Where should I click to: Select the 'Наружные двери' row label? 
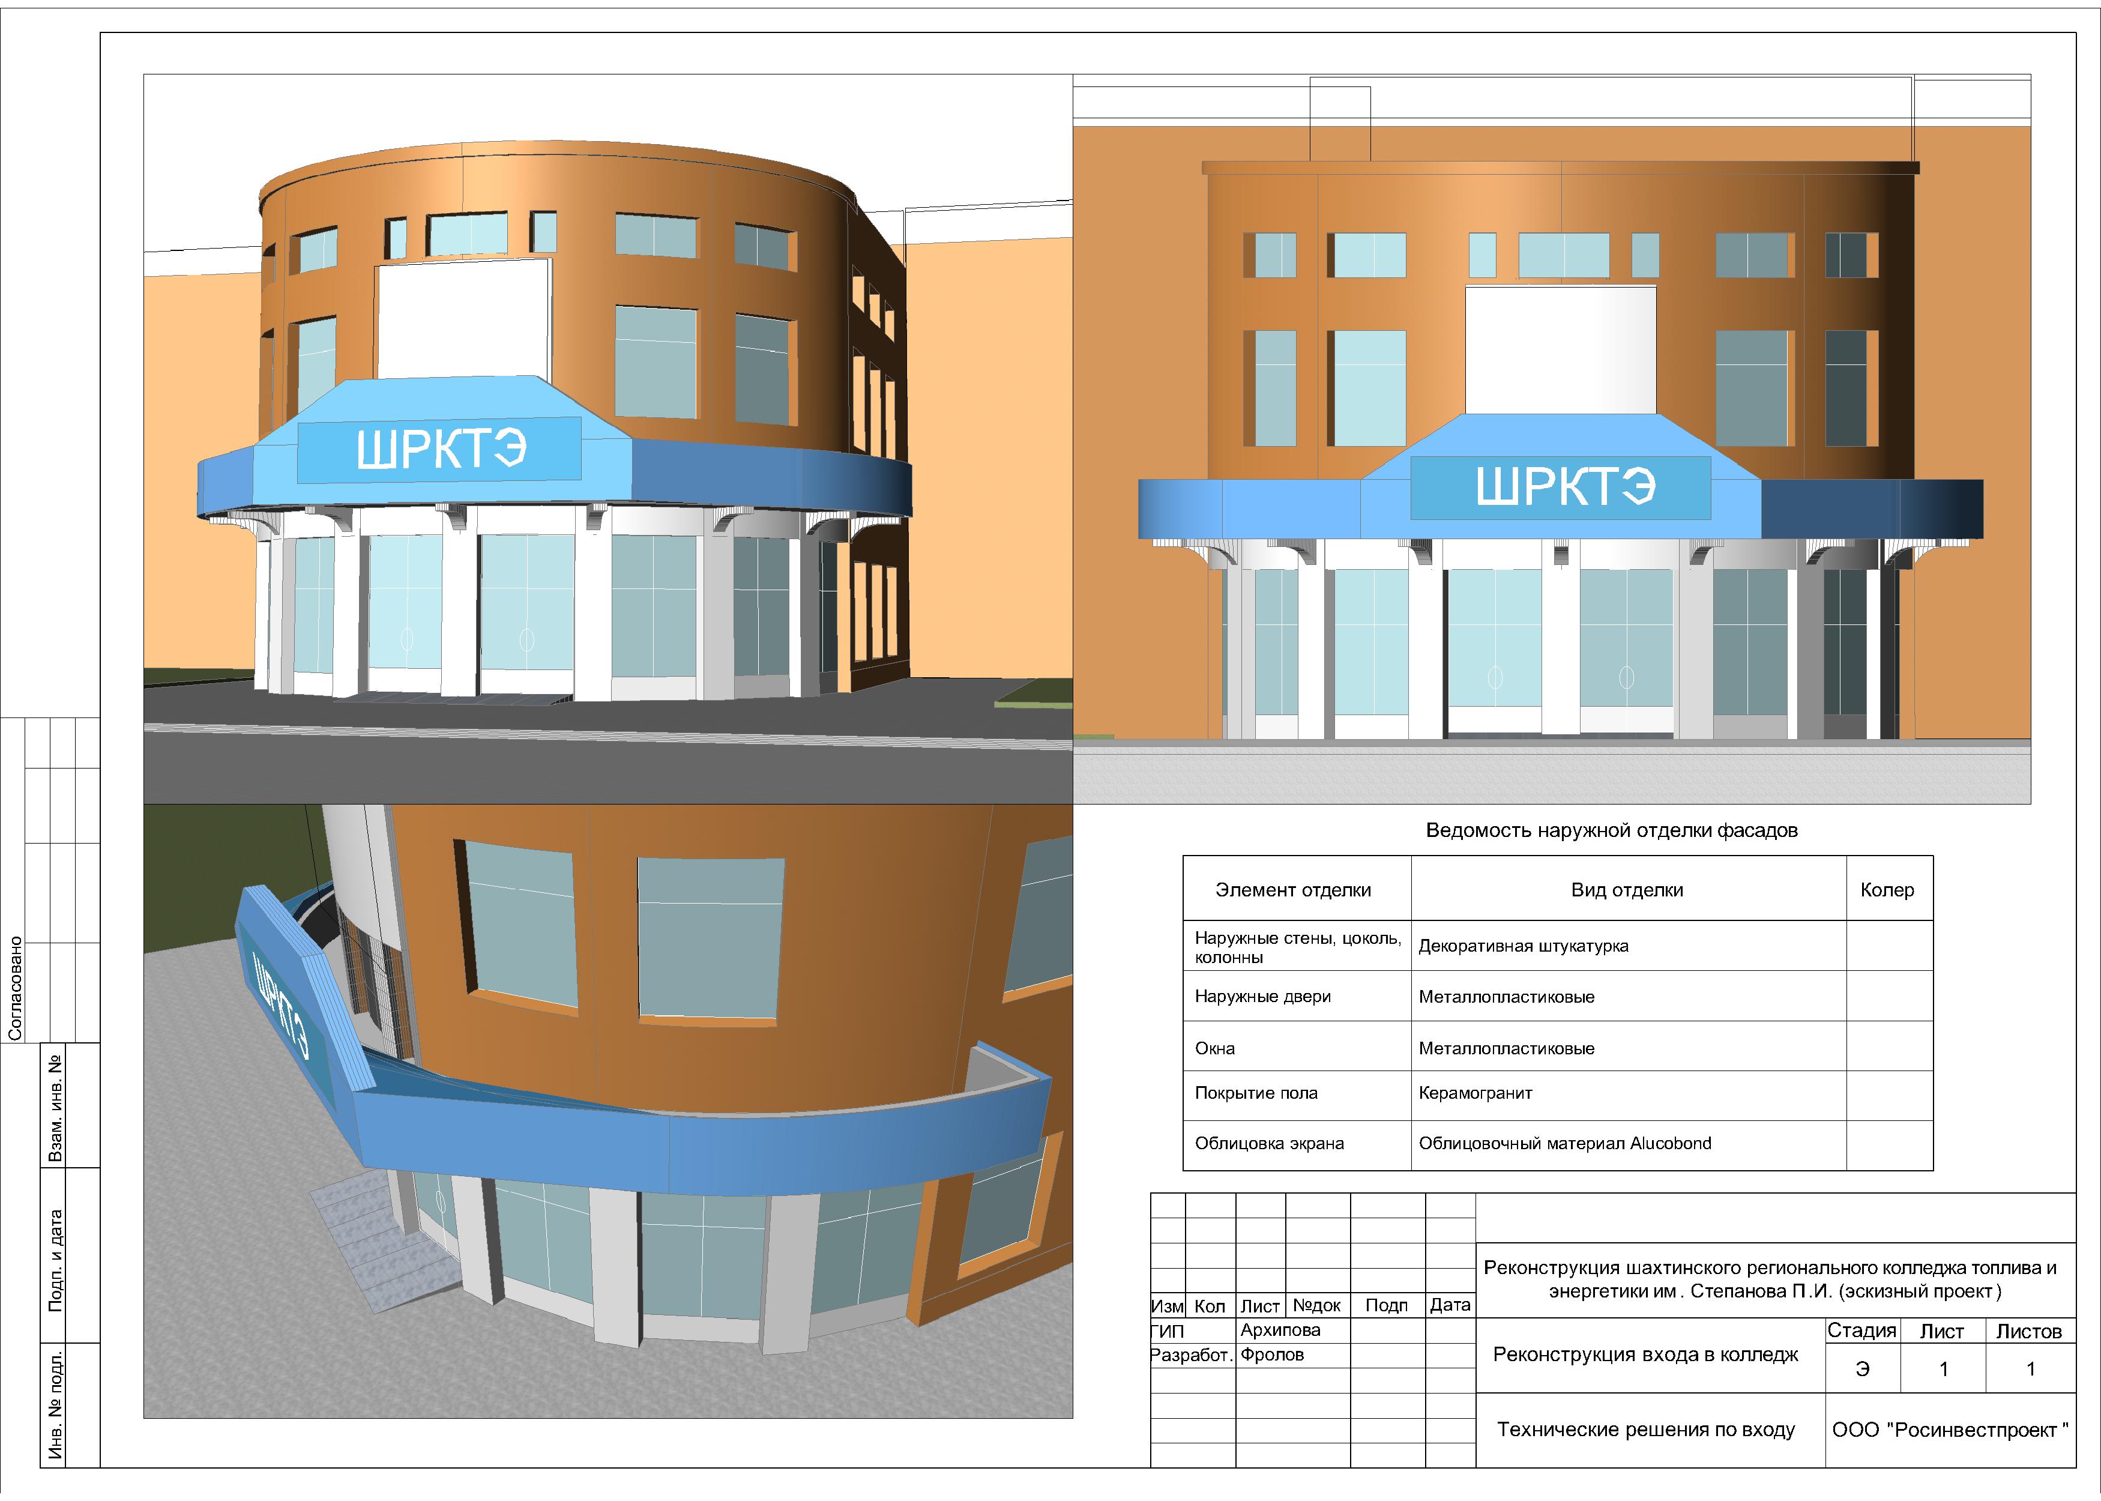(x=1262, y=996)
